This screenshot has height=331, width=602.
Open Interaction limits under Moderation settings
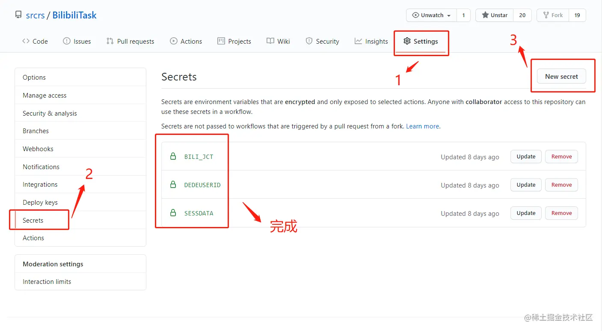click(x=80, y=281)
